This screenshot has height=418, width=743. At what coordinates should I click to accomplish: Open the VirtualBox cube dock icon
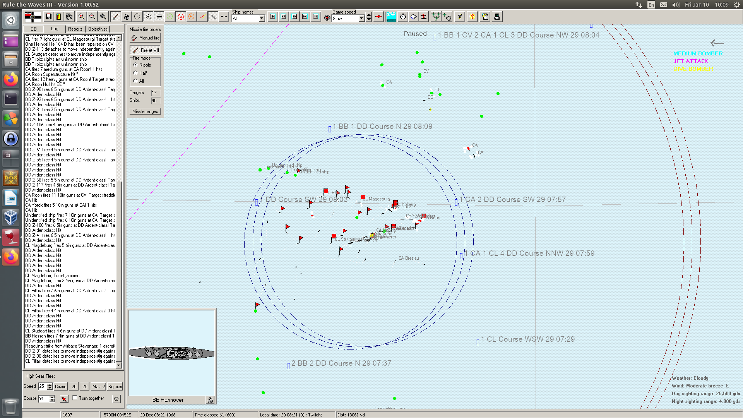(11, 217)
